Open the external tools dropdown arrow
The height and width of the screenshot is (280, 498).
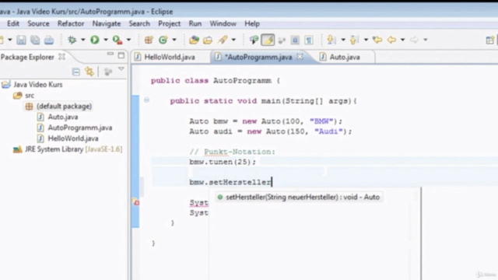point(128,40)
